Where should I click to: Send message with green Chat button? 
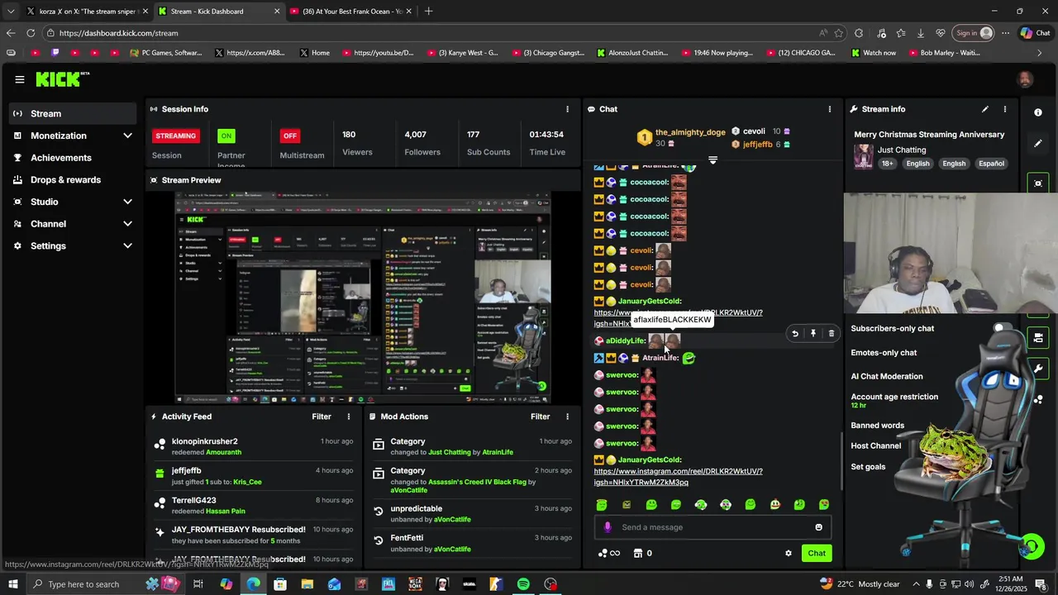point(817,554)
